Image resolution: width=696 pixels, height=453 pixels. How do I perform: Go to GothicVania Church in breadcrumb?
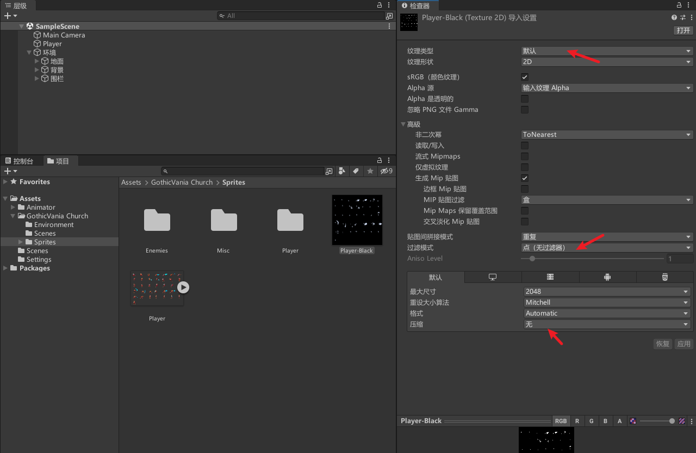(x=182, y=183)
